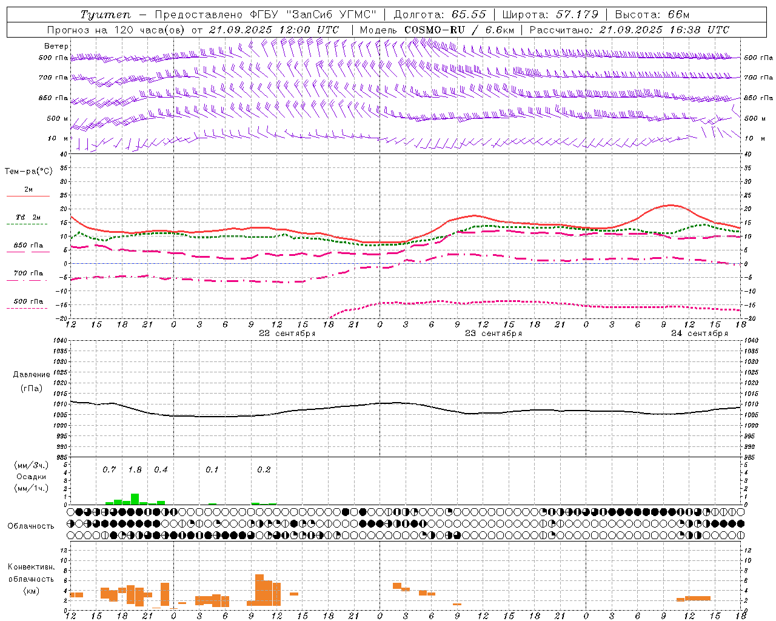The width and height of the screenshot is (776, 621).
Task: Click the "Долгота: 65.55" header field
Action: 440,15
